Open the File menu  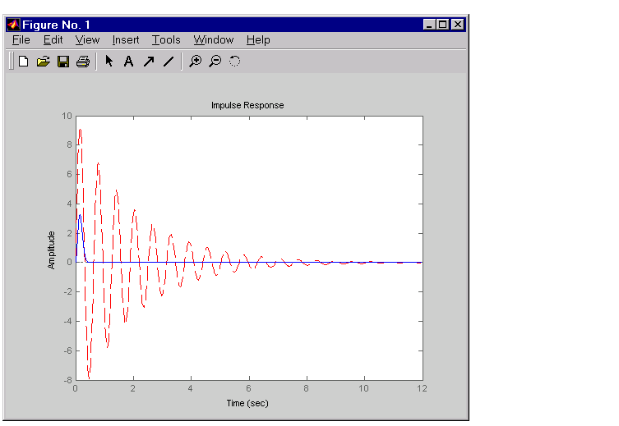pos(21,39)
